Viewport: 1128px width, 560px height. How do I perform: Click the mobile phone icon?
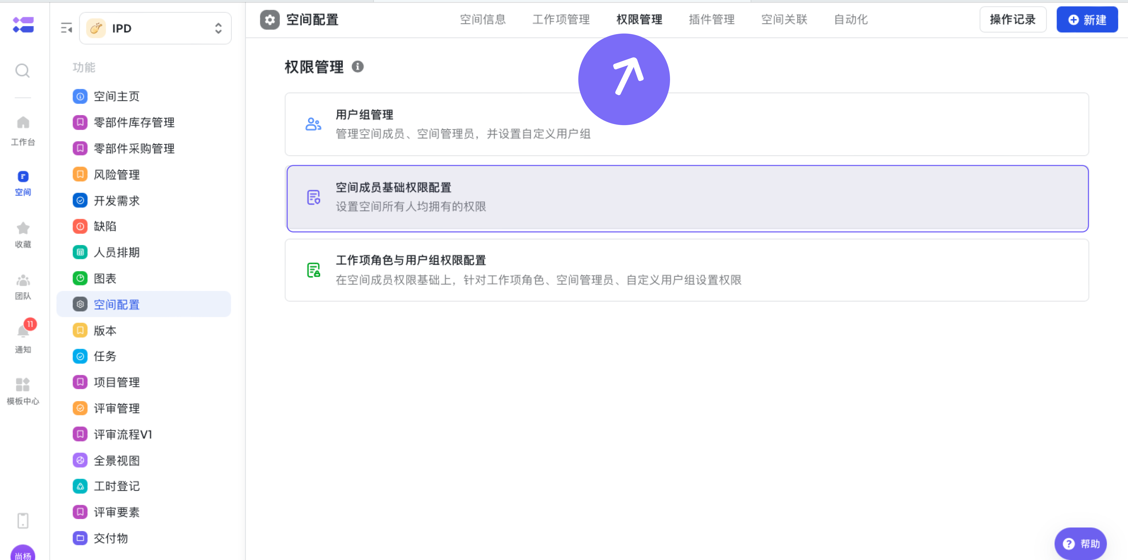23,520
